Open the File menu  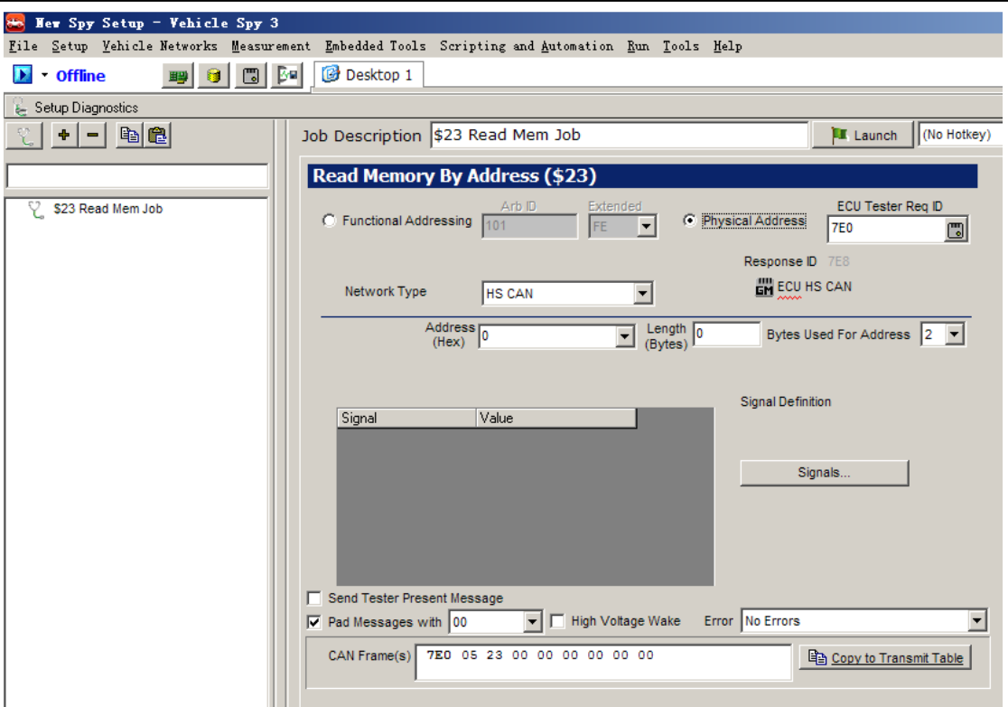(x=23, y=46)
